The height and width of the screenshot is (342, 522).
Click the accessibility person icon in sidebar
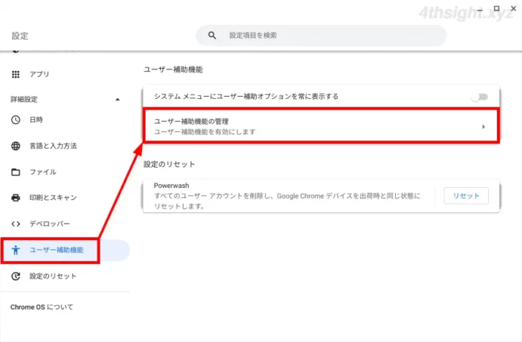coord(16,250)
